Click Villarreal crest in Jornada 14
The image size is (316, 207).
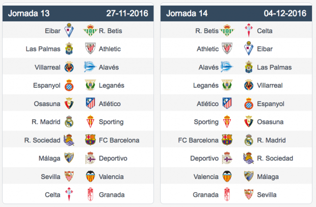pos(249,85)
